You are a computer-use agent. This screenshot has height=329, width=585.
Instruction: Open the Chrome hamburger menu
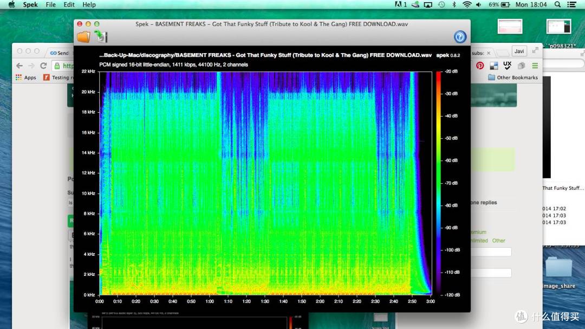click(x=535, y=66)
